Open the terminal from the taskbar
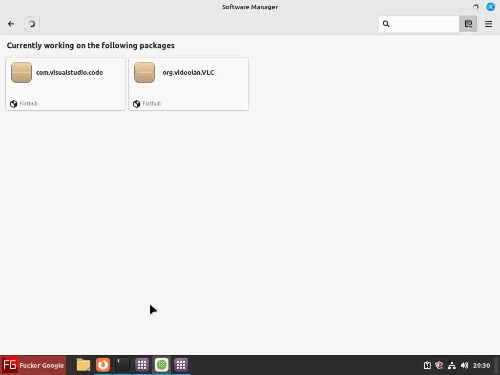The width and height of the screenshot is (500, 375). click(123, 365)
